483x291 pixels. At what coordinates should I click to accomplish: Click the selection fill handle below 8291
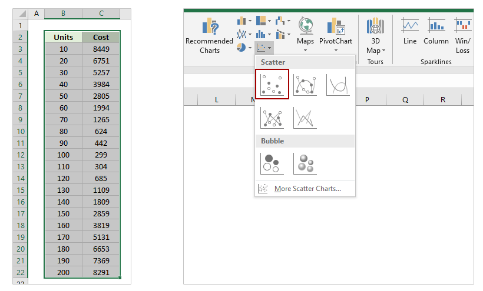[x=120, y=278]
